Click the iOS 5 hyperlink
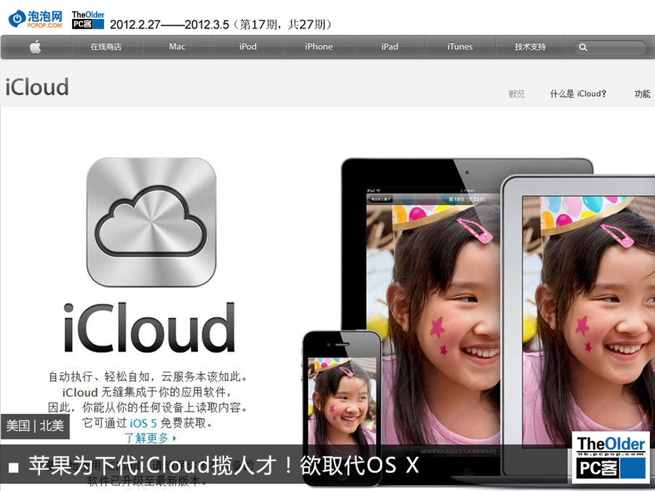 pos(143,424)
